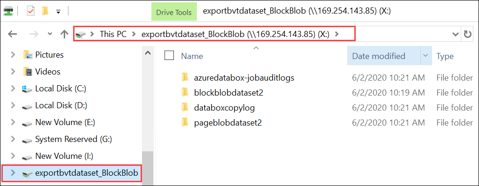Click the date modified of databoxcopylog
Viewport: 479px width, 186px height.
(x=388, y=107)
